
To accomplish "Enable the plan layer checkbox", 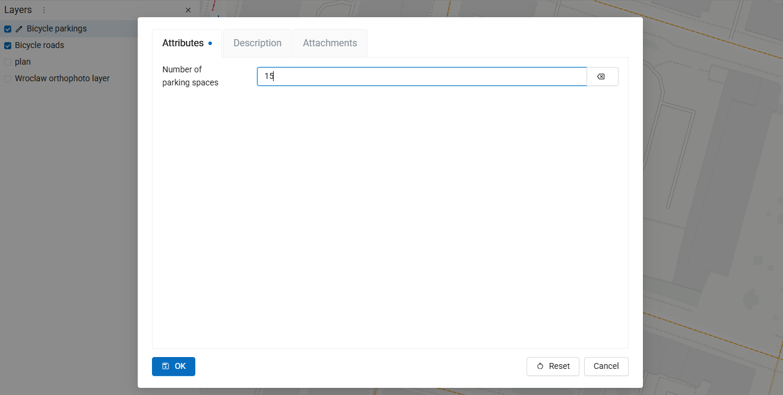I will pos(8,62).
